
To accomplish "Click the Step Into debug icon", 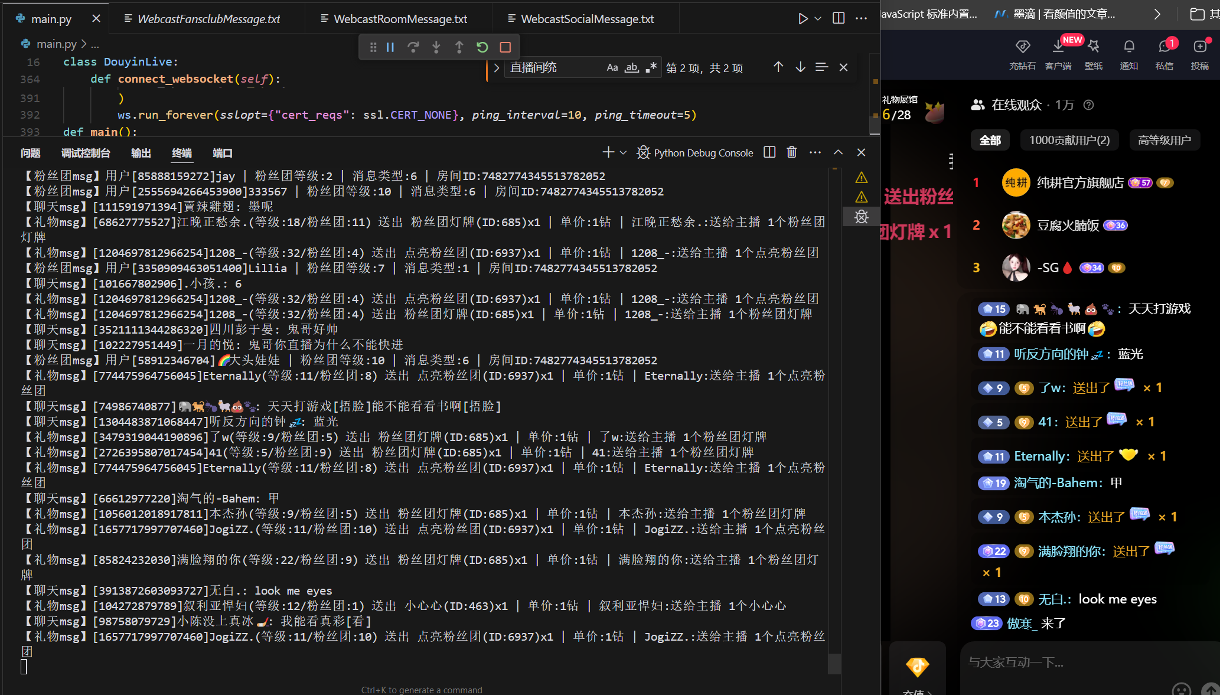I will click(x=436, y=47).
